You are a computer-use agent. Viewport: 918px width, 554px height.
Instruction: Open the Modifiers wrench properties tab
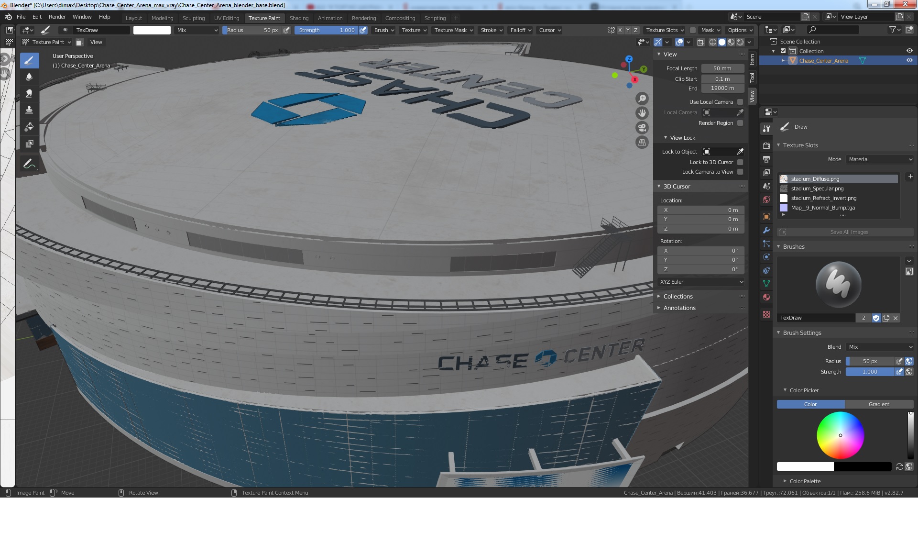point(766,230)
